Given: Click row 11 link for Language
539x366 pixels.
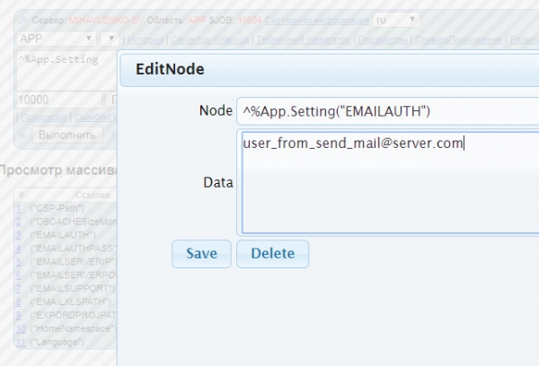Looking at the screenshot, I should pyautogui.click(x=21, y=342).
